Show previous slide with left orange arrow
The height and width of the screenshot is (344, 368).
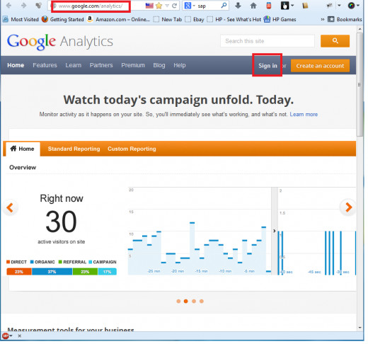tap(10, 207)
